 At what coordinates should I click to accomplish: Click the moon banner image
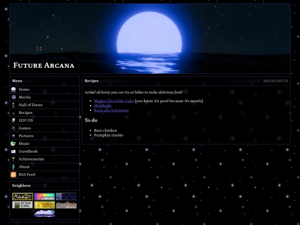(150, 38)
